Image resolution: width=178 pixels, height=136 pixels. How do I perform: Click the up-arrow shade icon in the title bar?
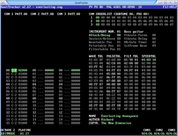tap(171, 2)
